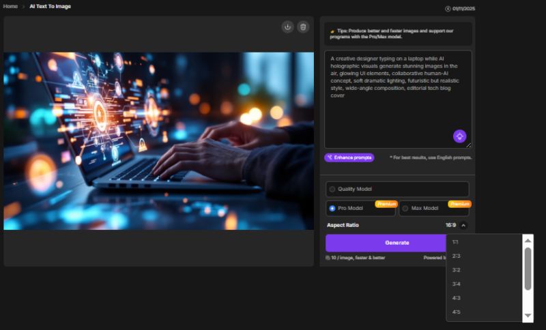546x330 pixels.
Task: Switch to the Max Model option
Action: (x=405, y=208)
